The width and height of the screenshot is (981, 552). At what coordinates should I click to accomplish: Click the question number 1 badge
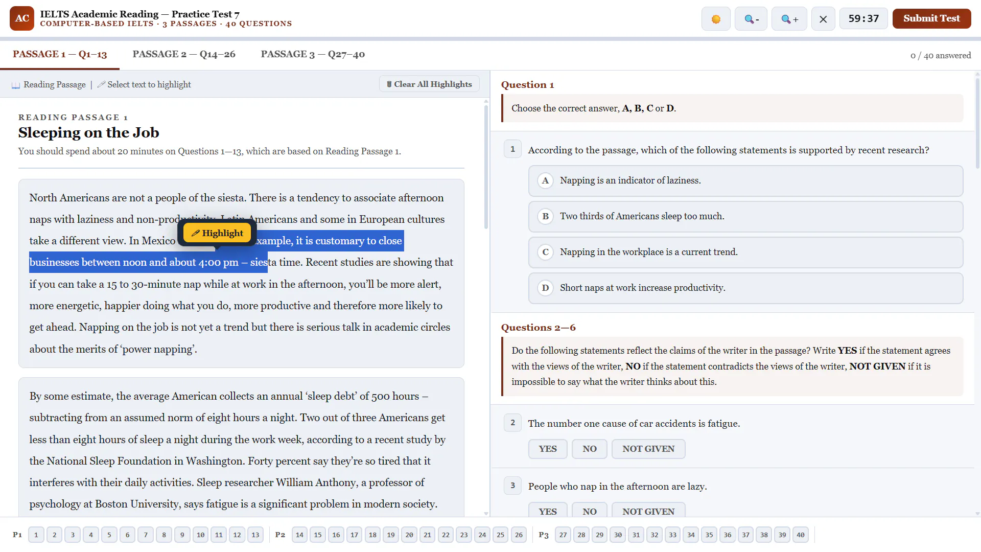point(512,149)
